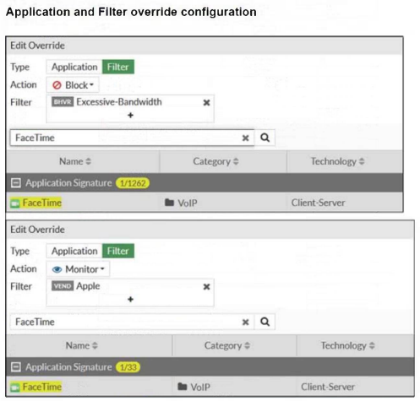
Task: Add another filter below the Apple tag
Action: click(130, 299)
